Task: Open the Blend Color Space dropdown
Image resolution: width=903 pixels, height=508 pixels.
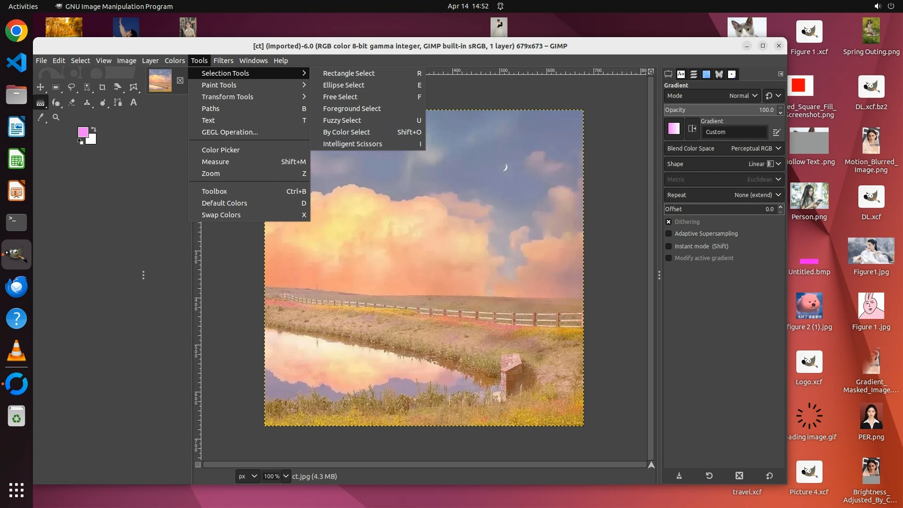Action: click(724, 148)
